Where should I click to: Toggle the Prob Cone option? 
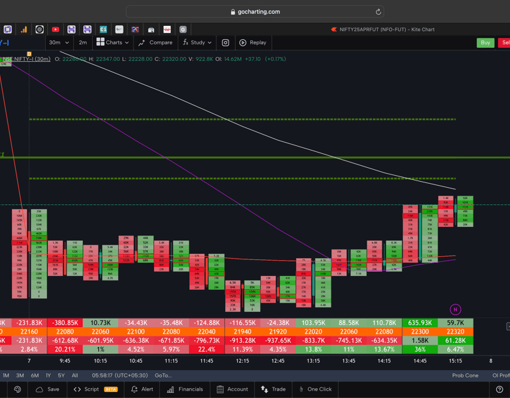pyautogui.click(x=465, y=375)
